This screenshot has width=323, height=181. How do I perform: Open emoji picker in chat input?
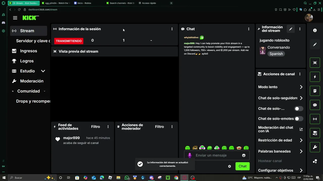point(244,155)
